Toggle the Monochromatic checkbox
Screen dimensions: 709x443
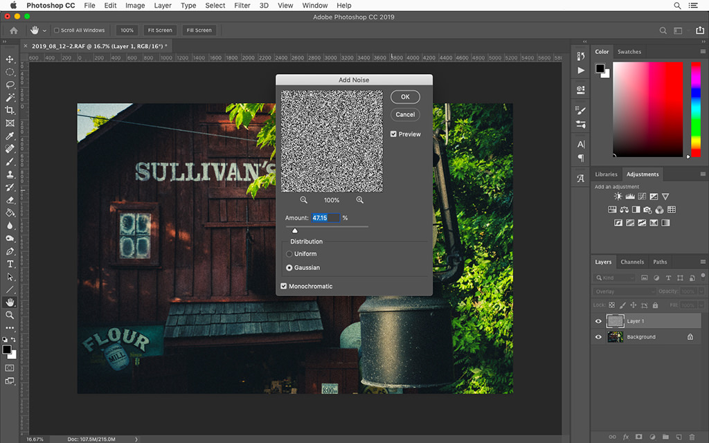(x=283, y=286)
